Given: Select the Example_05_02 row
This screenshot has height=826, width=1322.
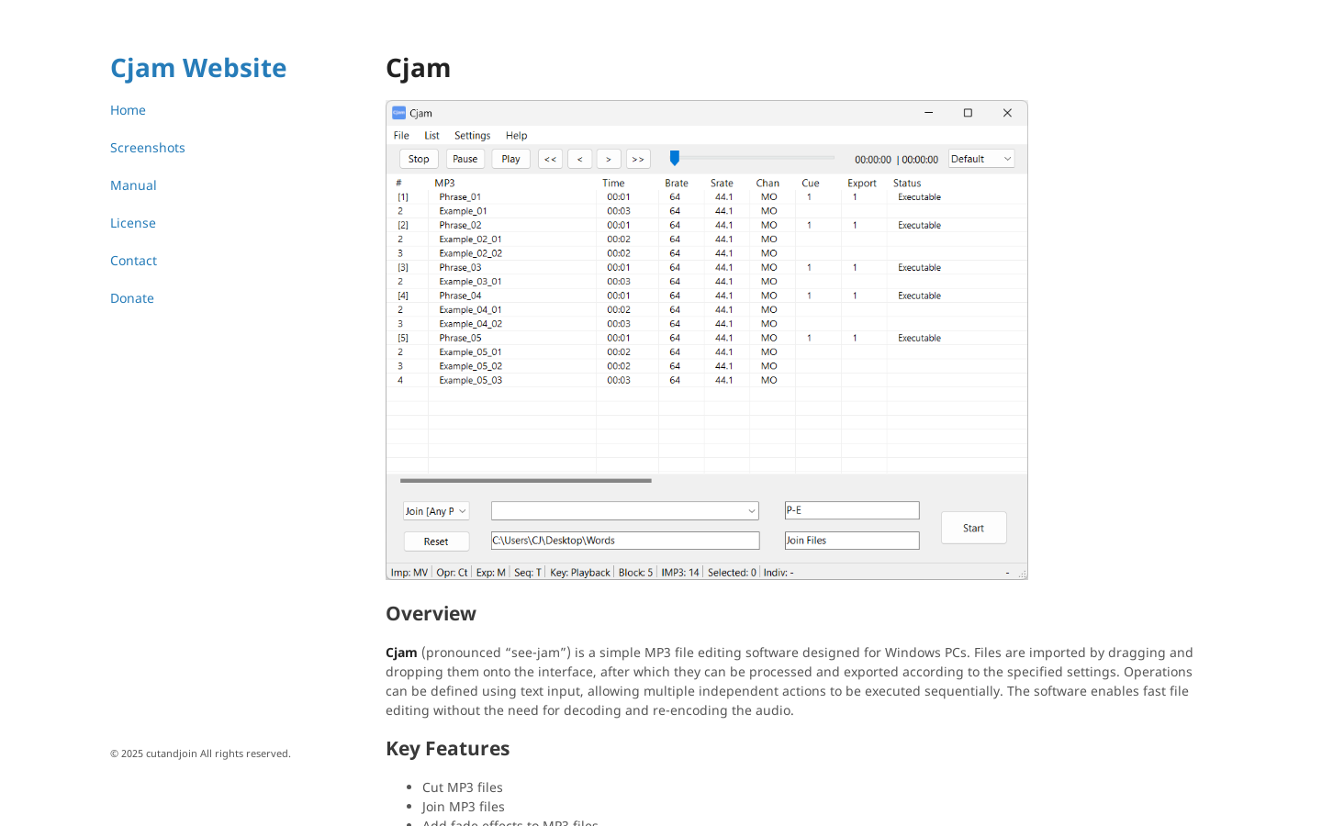Looking at the screenshot, I should [707, 366].
